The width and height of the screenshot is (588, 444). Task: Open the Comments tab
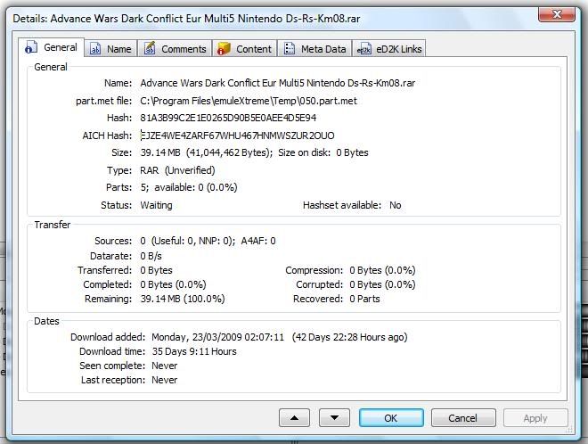pos(176,49)
